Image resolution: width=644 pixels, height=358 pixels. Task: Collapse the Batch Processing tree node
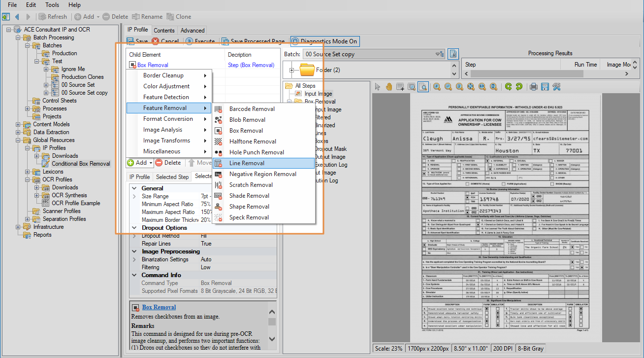click(x=18, y=37)
